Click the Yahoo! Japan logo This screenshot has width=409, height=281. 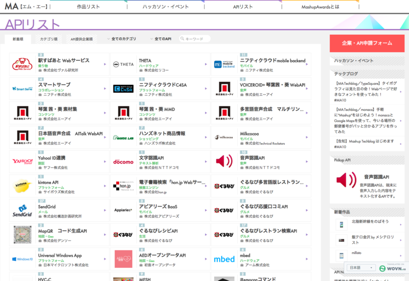(x=22, y=161)
